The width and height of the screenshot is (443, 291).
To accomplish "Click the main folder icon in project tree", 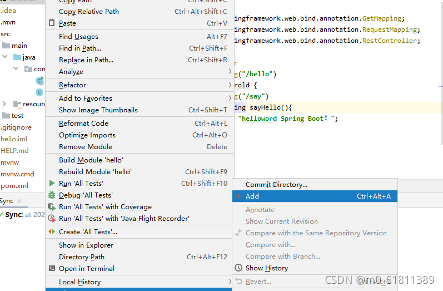I will click(6, 45).
